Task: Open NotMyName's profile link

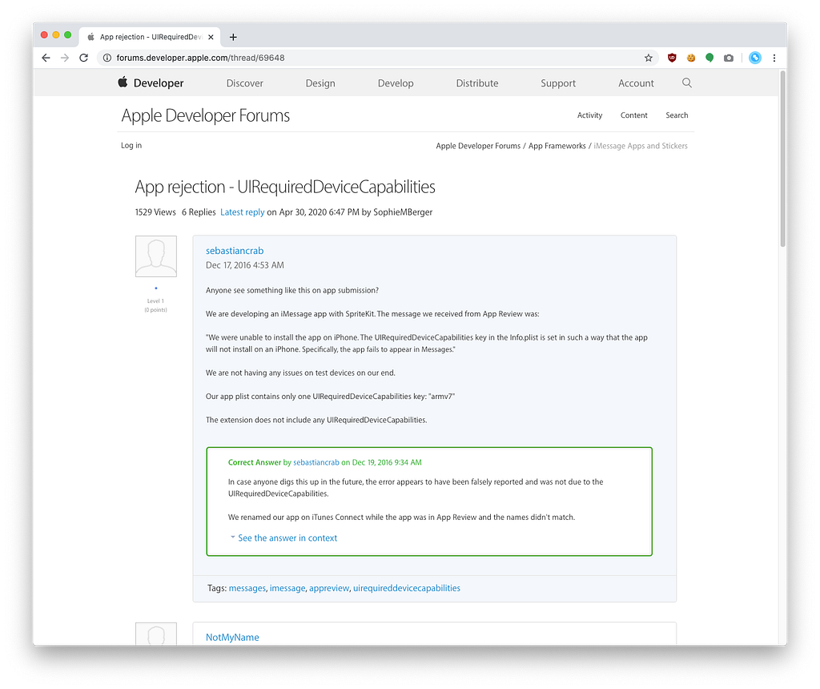Action: (x=232, y=637)
